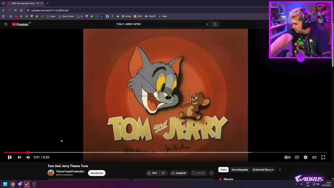The height and width of the screenshot is (188, 334).
Task: Toggle the autoplay switch in player
Action: (x=287, y=157)
